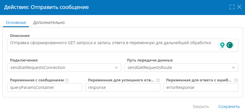Open the Подключение dropdown arrow
The image size is (245, 112).
coord(116,68)
